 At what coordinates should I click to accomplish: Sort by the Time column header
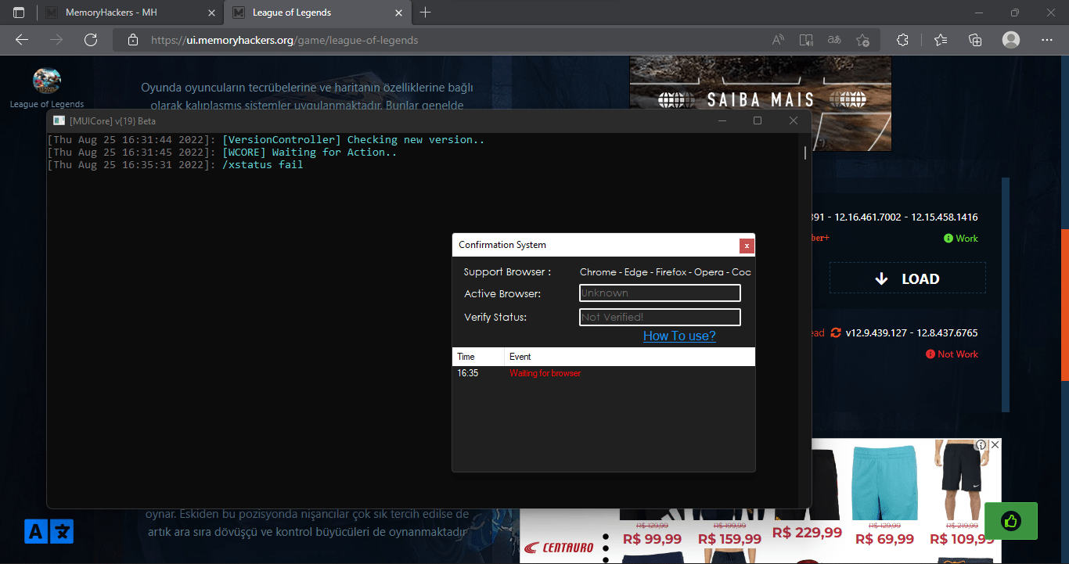click(478, 357)
